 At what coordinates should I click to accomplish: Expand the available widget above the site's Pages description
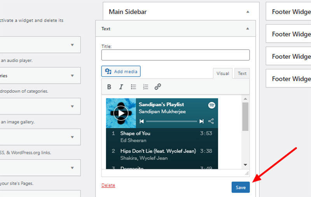72,168
